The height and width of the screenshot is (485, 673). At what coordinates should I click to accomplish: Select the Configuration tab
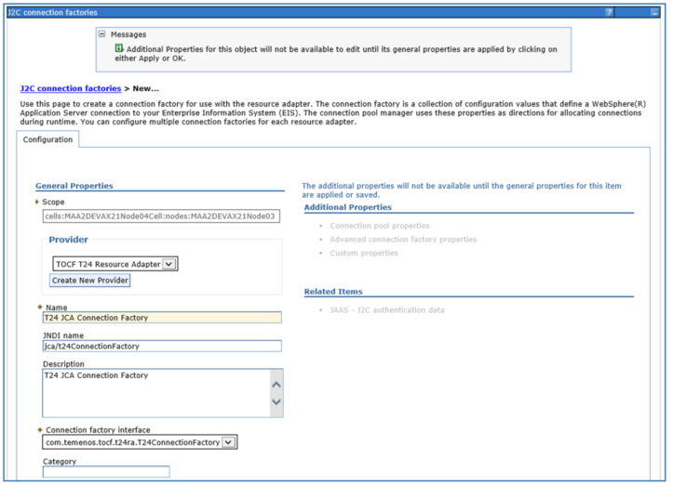[x=47, y=139]
